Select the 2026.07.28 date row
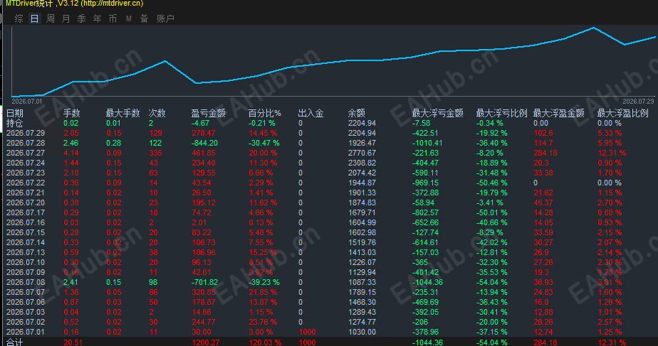 pos(26,144)
